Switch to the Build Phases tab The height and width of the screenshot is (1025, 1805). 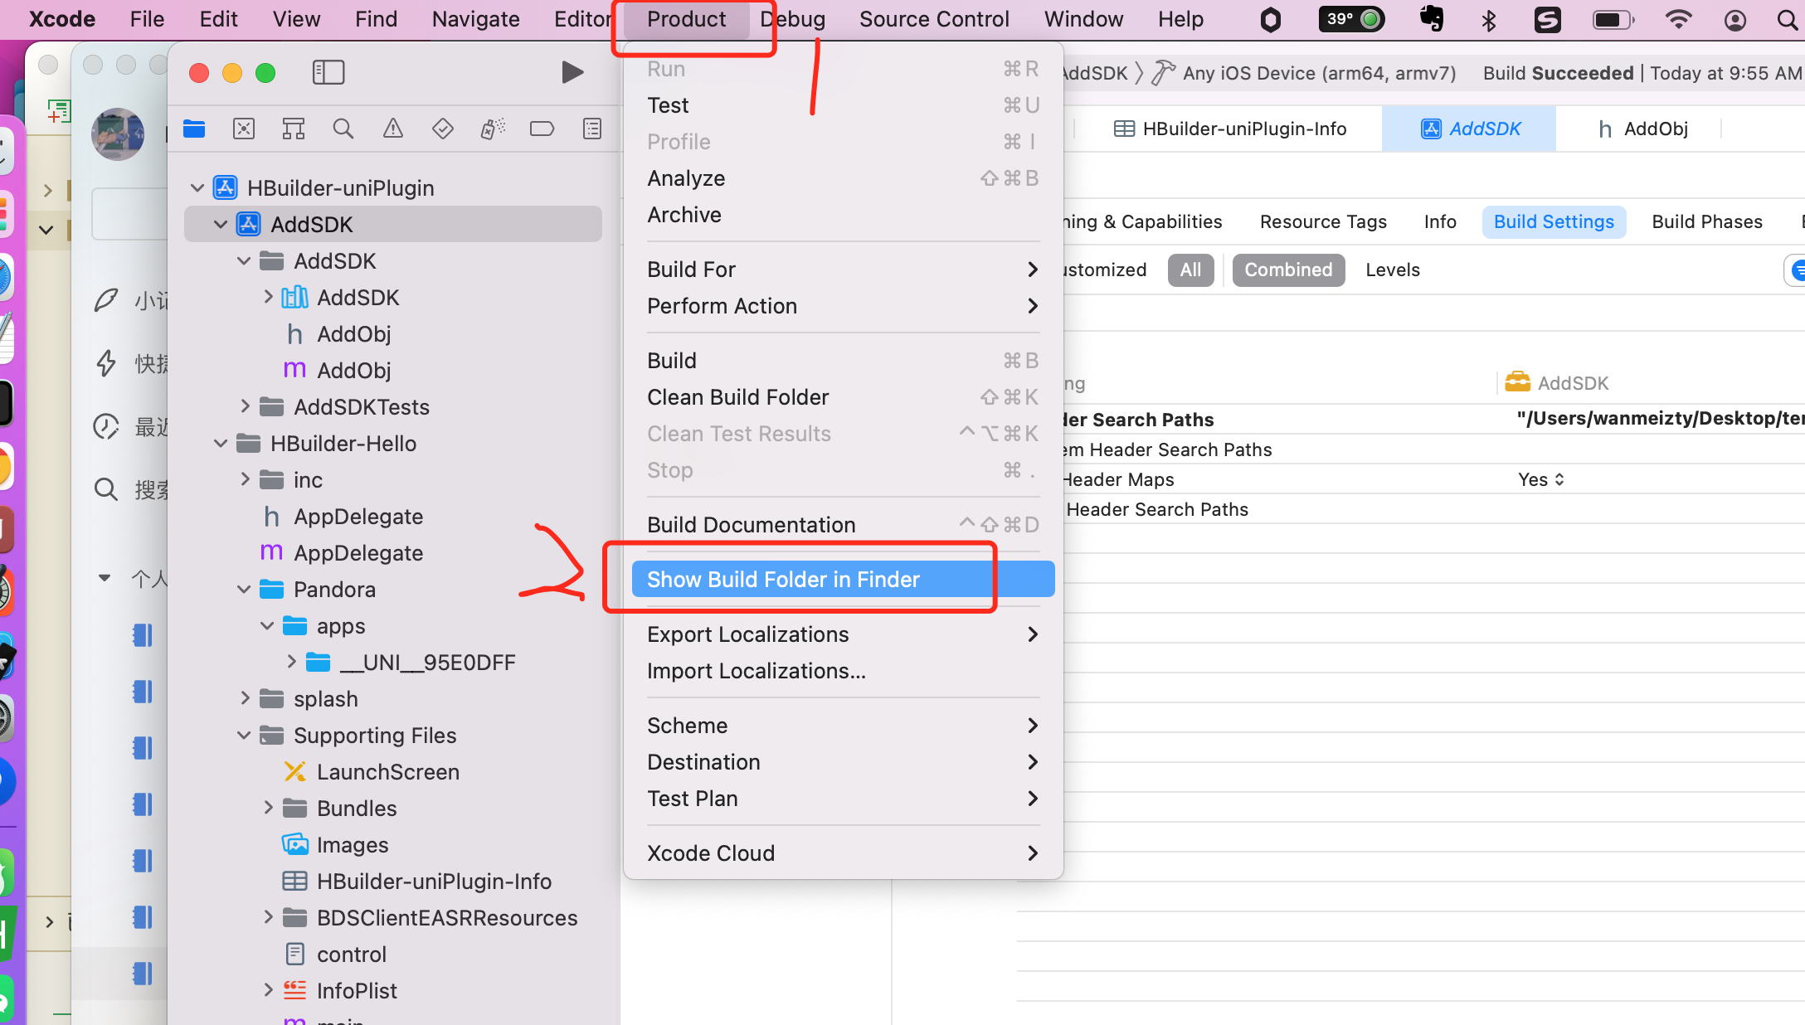[x=1707, y=221]
